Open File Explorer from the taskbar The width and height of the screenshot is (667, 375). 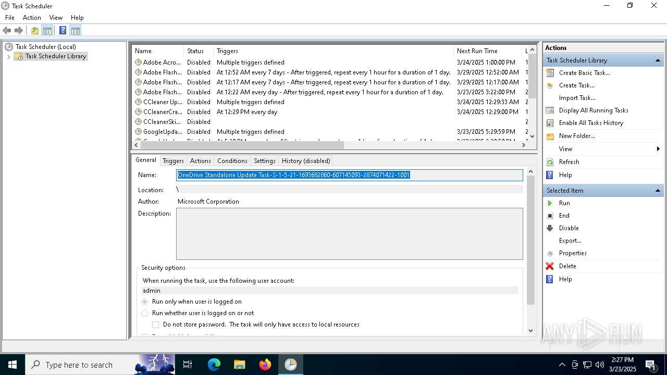240,365
